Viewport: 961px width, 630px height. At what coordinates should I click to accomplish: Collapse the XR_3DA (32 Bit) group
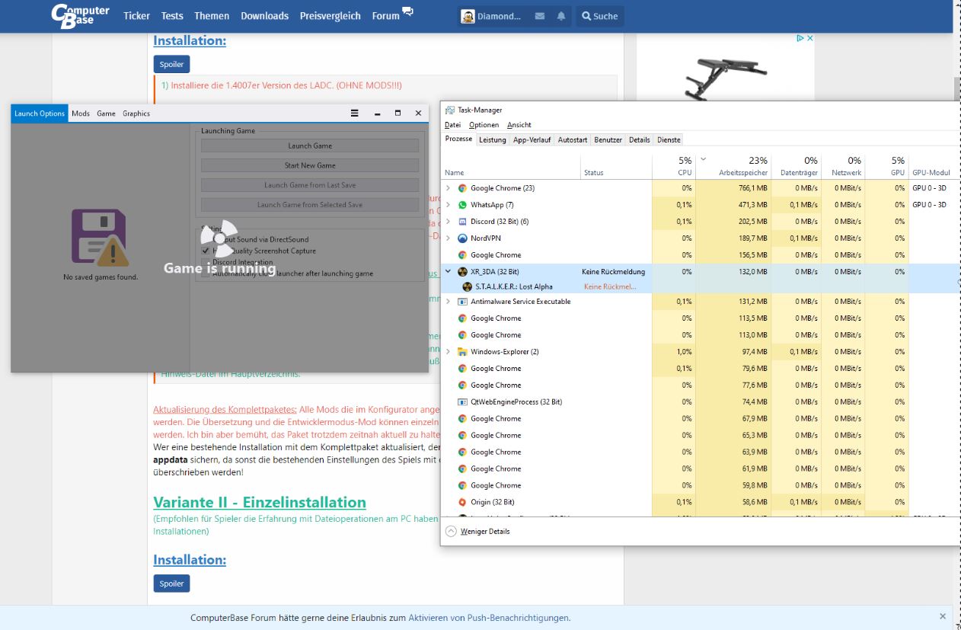pyautogui.click(x=448, y=272)
